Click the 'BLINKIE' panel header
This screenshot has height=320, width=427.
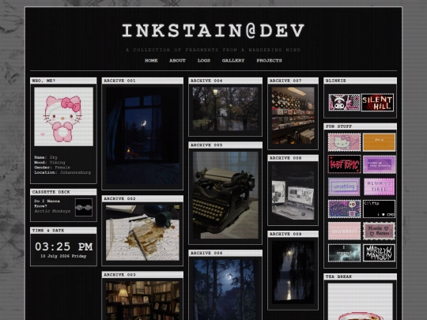click(x=360, y=81)
